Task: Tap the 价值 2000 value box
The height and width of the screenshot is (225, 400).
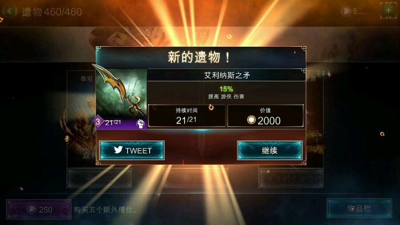Action: coord(265,116)
